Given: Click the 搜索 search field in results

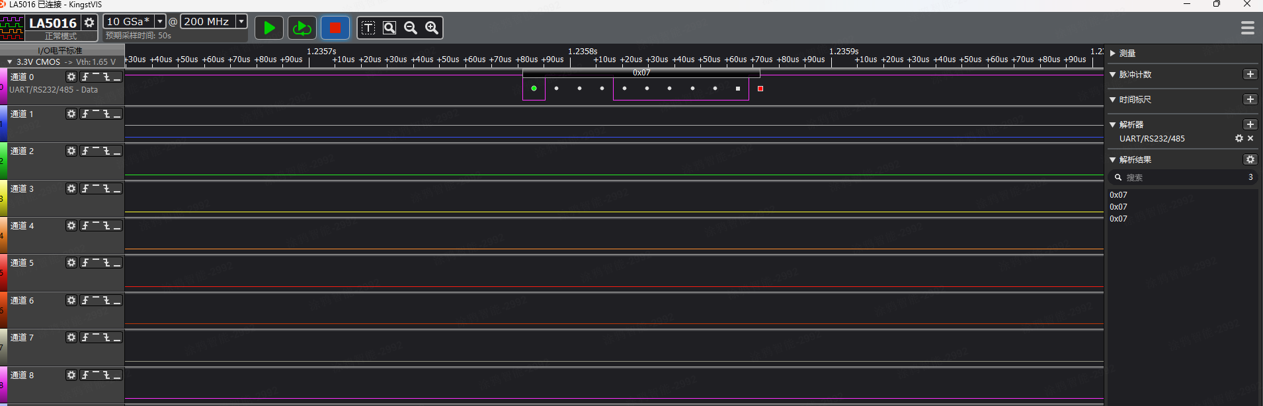Looking at the screenshot, I should point(1177,177).
